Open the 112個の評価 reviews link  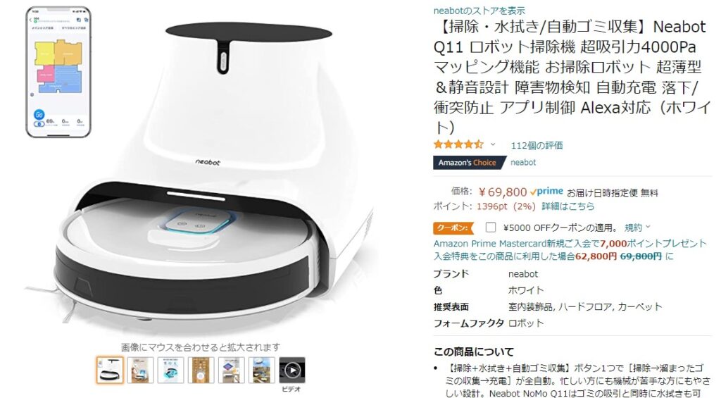tap(537, 145)
